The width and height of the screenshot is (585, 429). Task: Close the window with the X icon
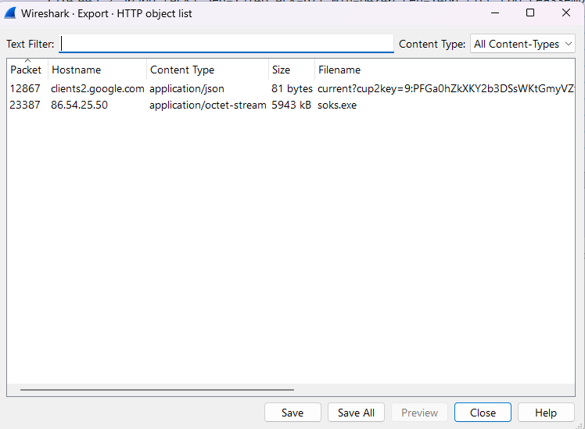tap(566, 13)
